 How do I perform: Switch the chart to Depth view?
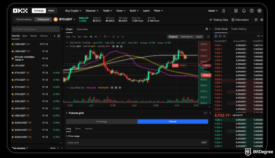coord(199,37)
